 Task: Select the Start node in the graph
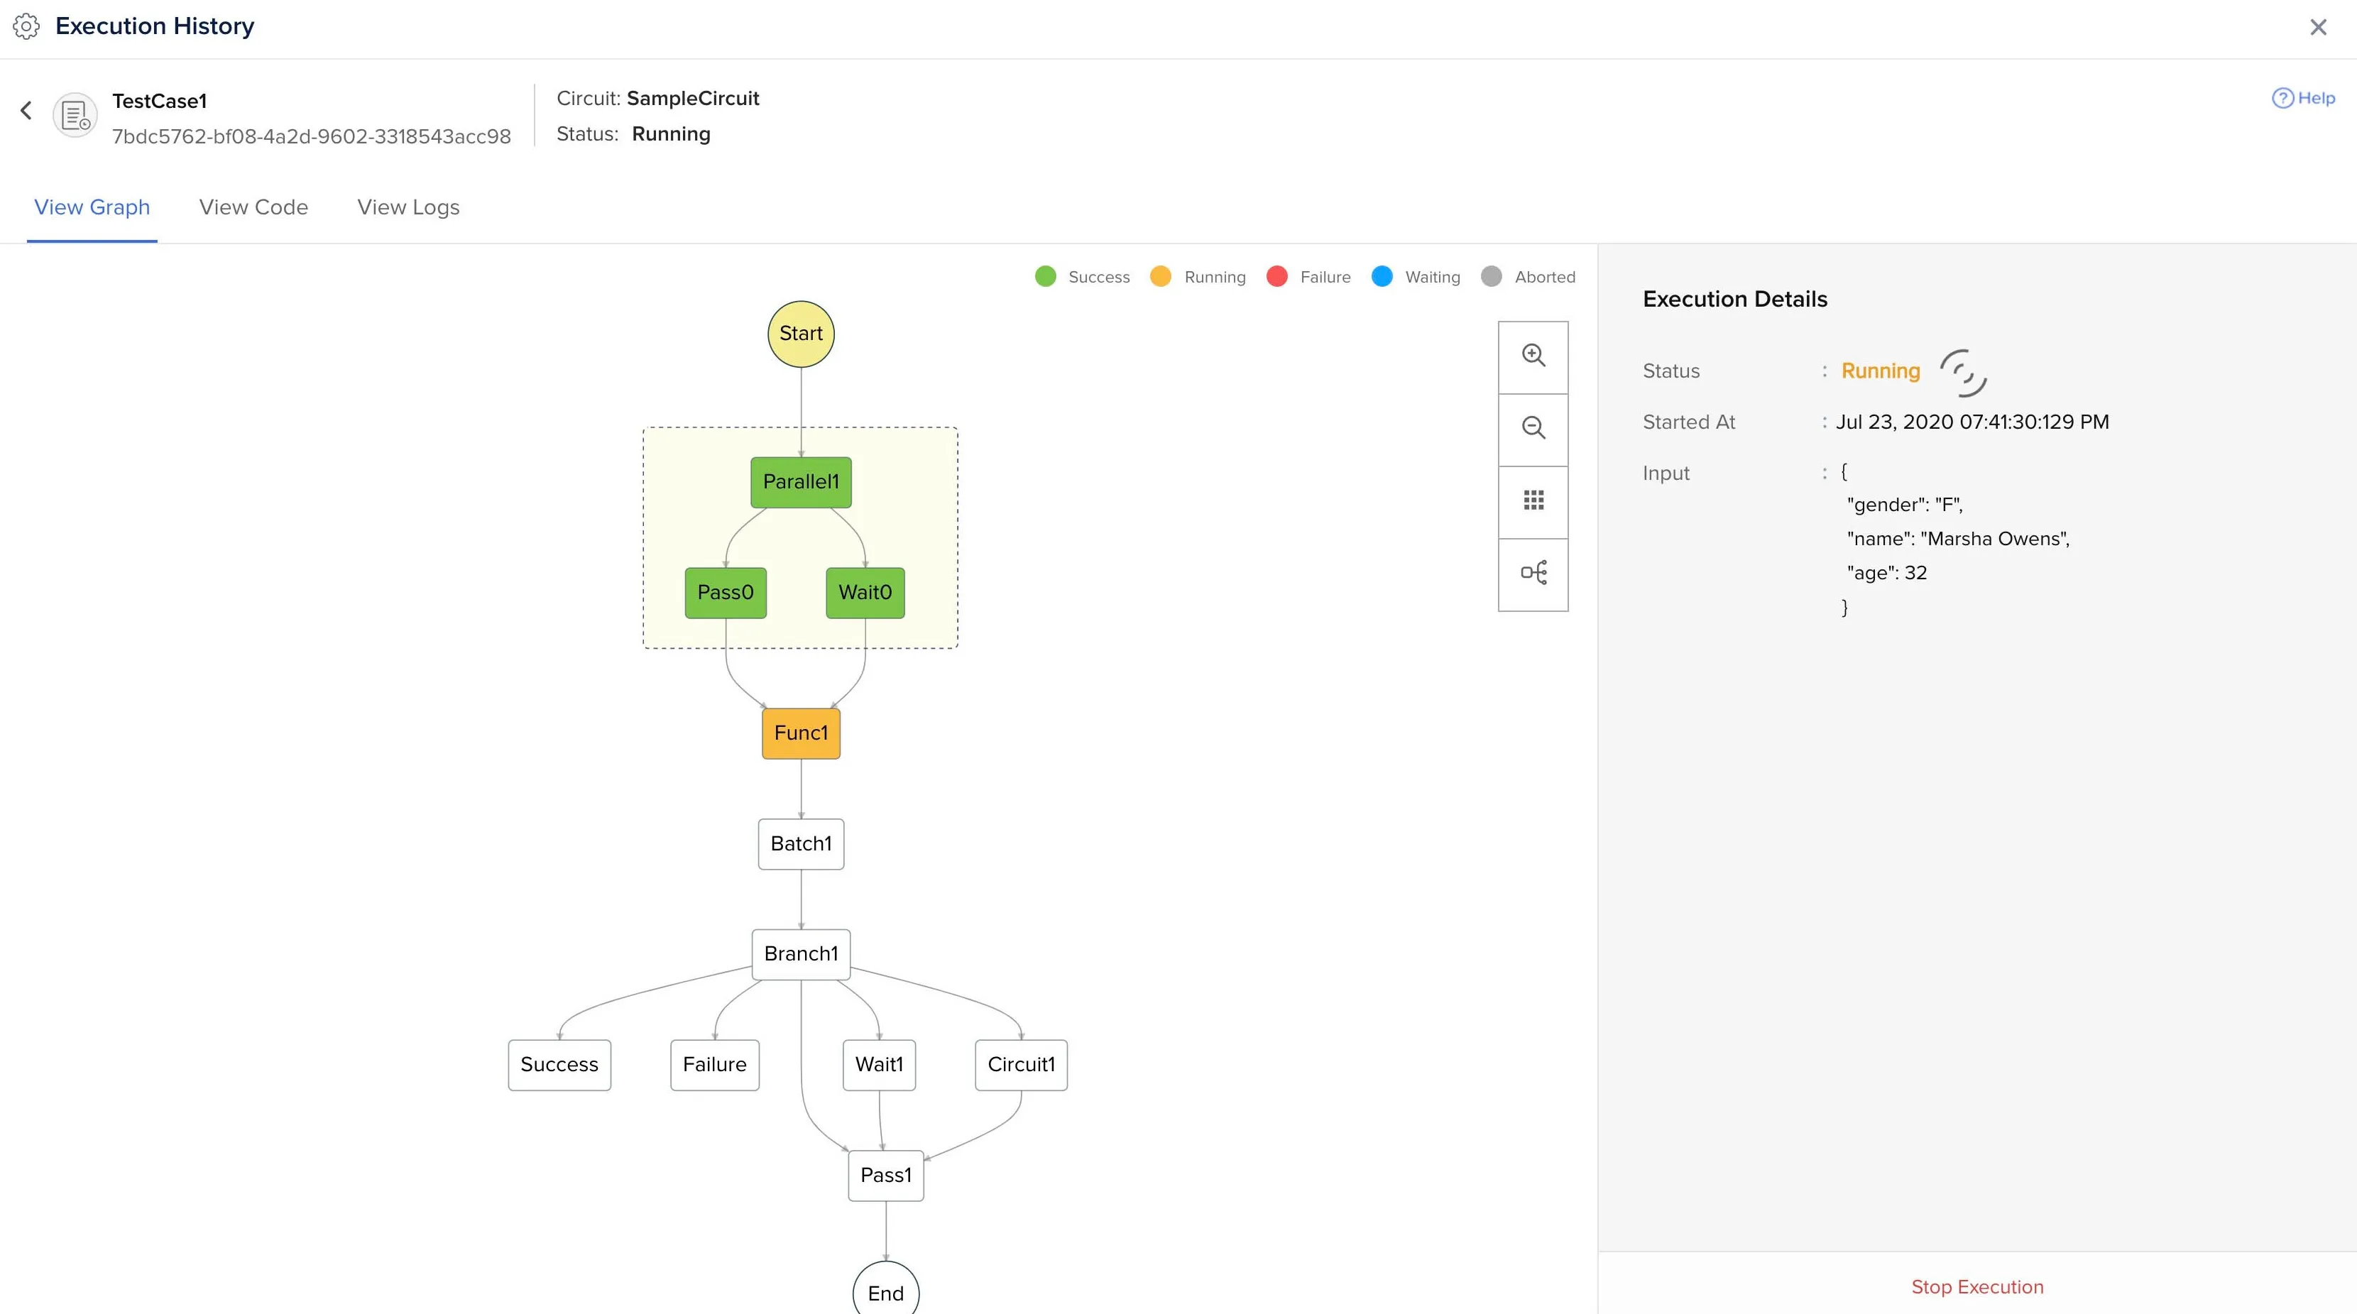(801, 334)
